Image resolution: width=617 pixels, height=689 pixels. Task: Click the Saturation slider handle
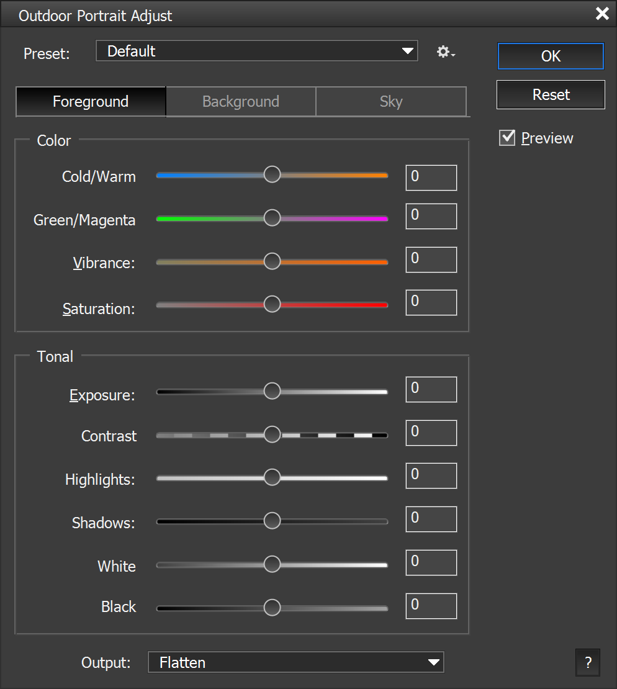272,304
